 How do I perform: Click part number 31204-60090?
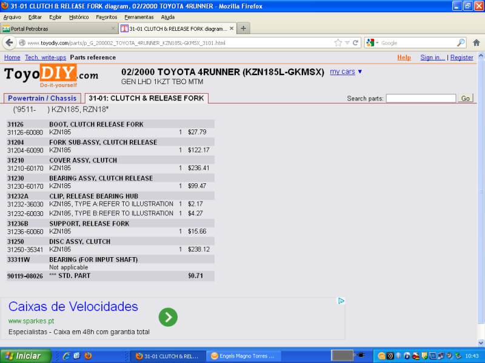click(25, 150)
